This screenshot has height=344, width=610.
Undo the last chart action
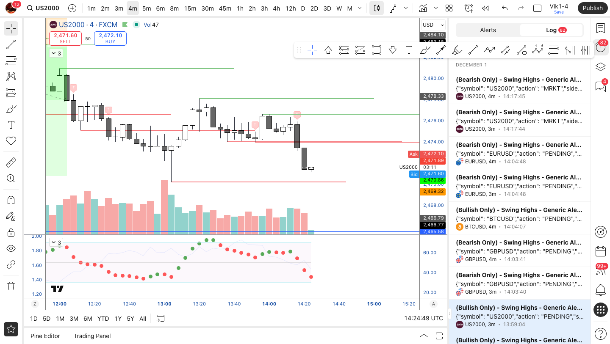tap(505, 8)
